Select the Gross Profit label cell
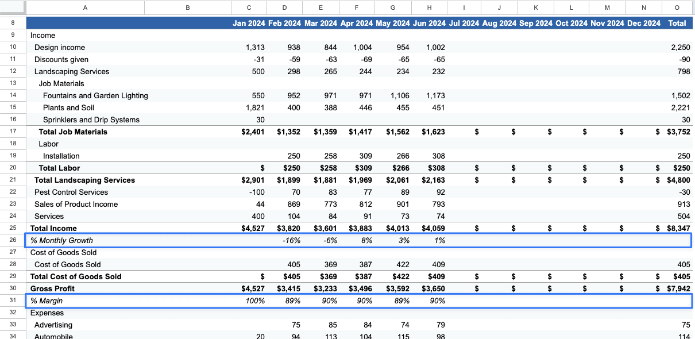Screen dimensions: 695x339 [x=53, y=288]
